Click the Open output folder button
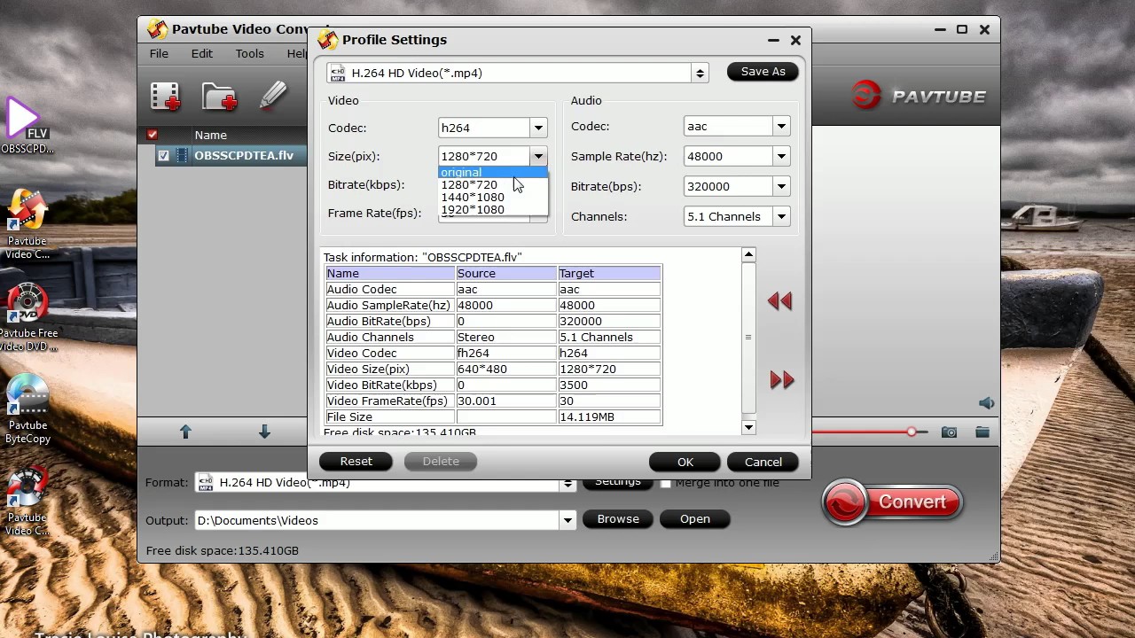 (x=694, y=519)
